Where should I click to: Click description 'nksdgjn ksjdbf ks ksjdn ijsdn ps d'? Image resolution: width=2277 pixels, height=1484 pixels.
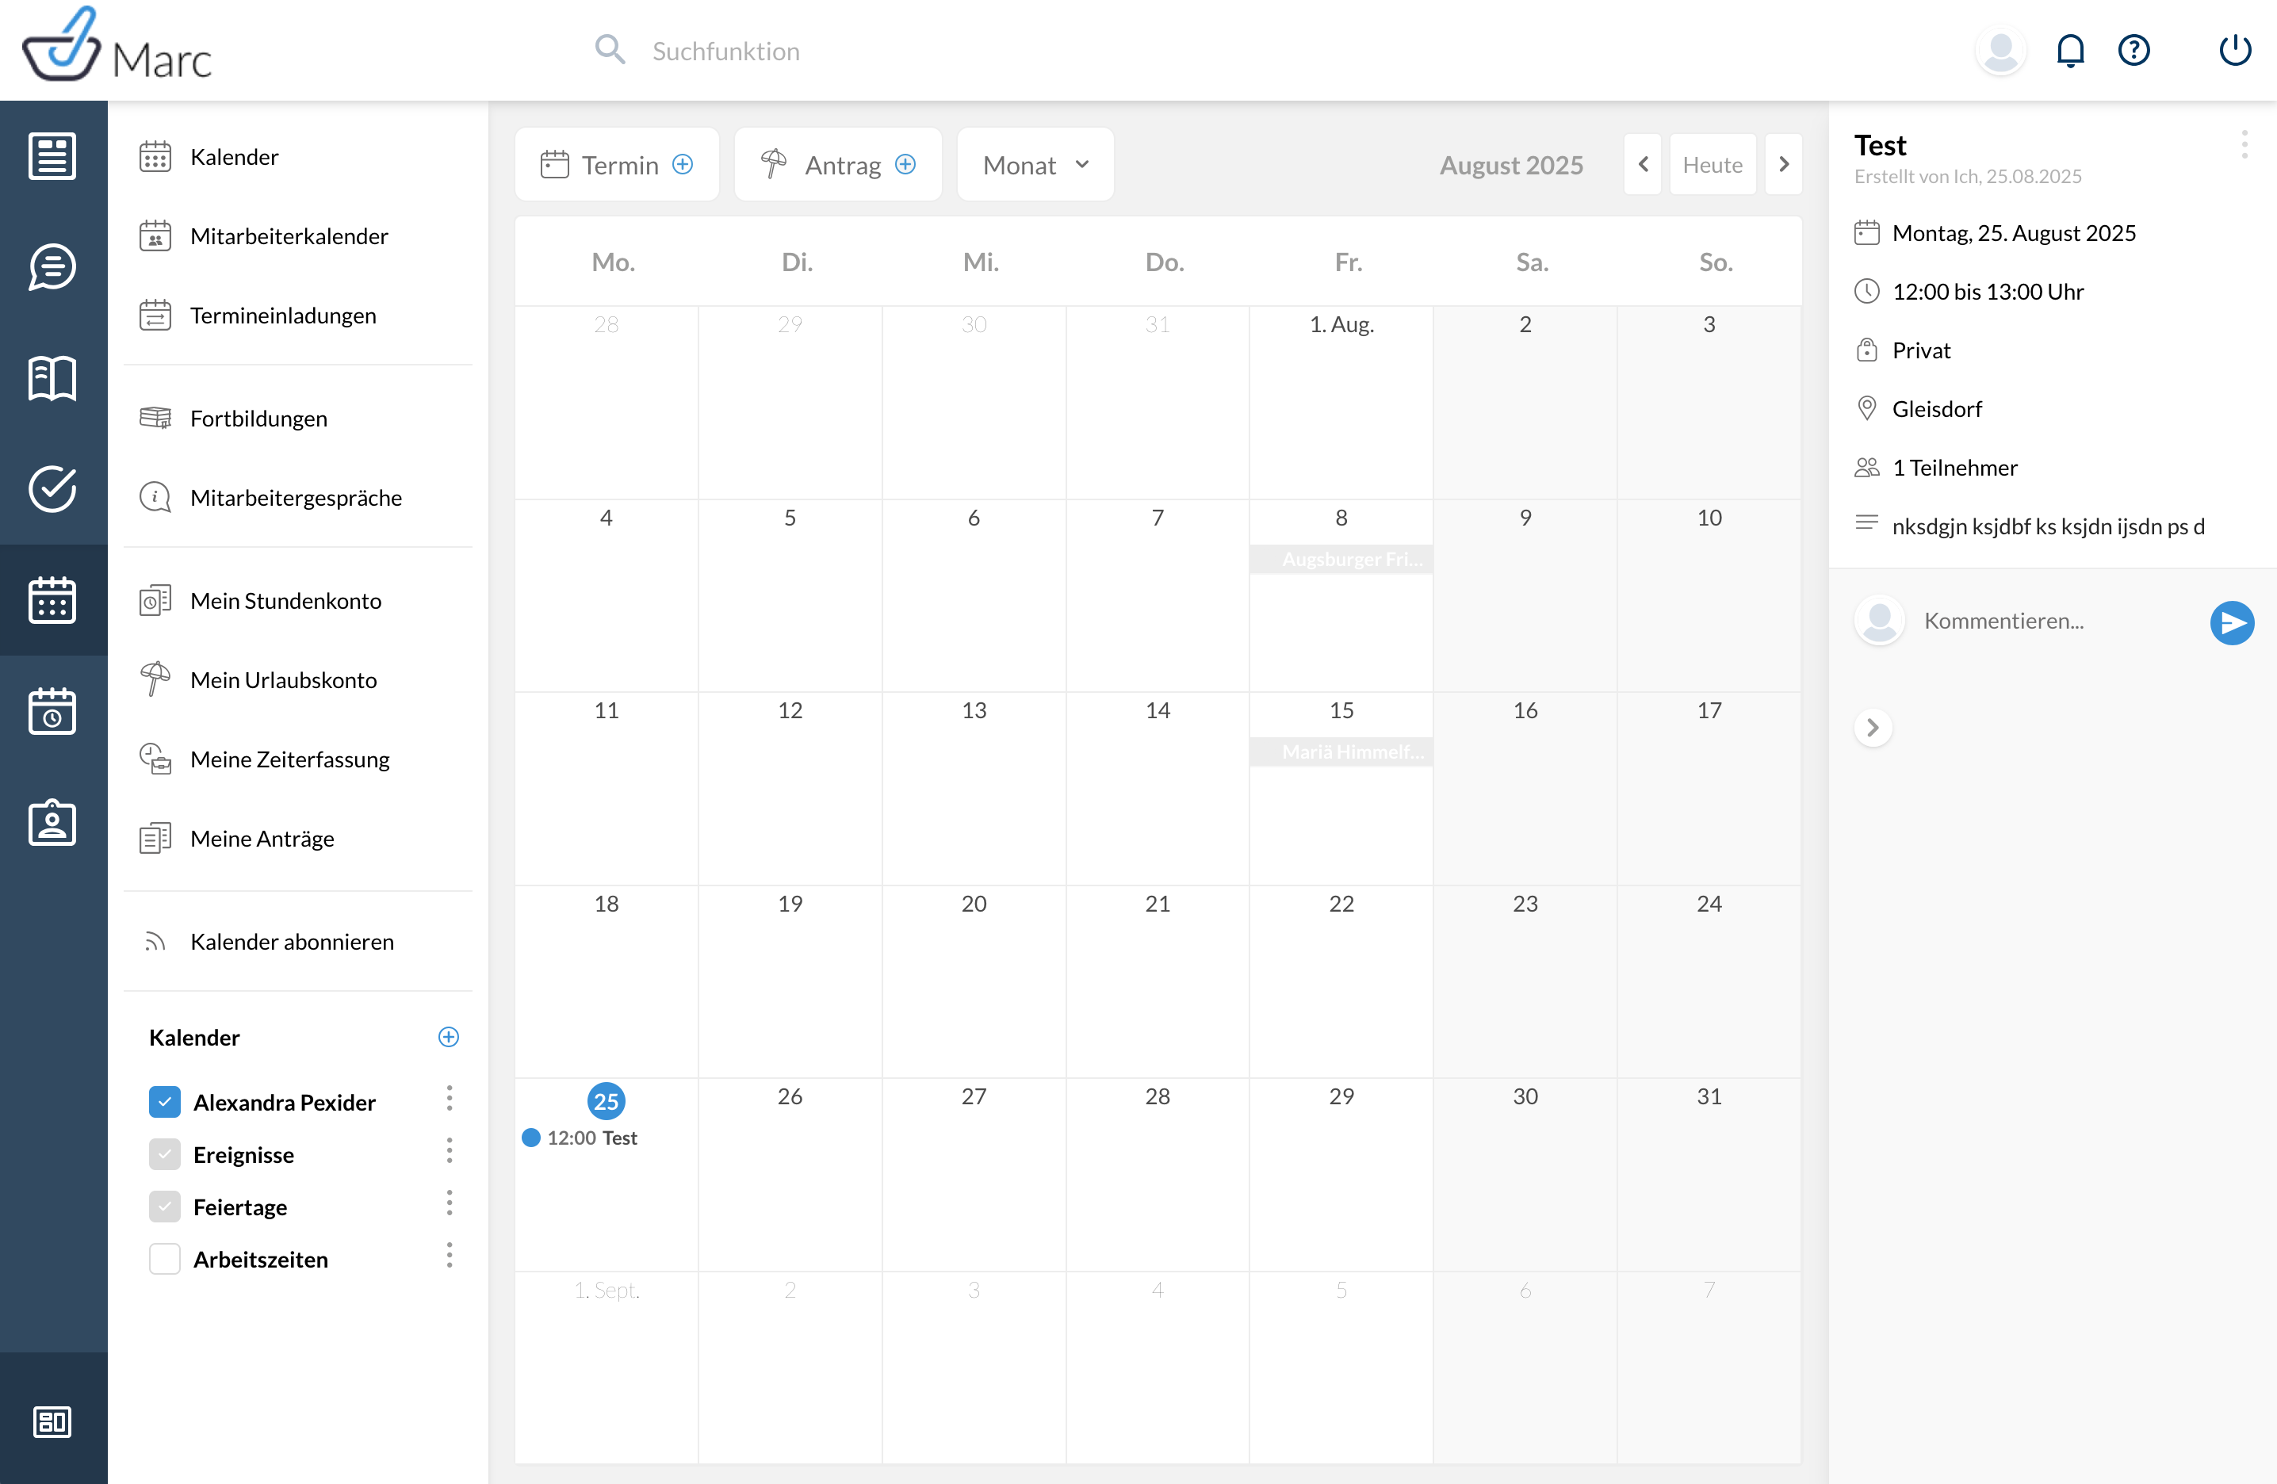[2049, 526]
